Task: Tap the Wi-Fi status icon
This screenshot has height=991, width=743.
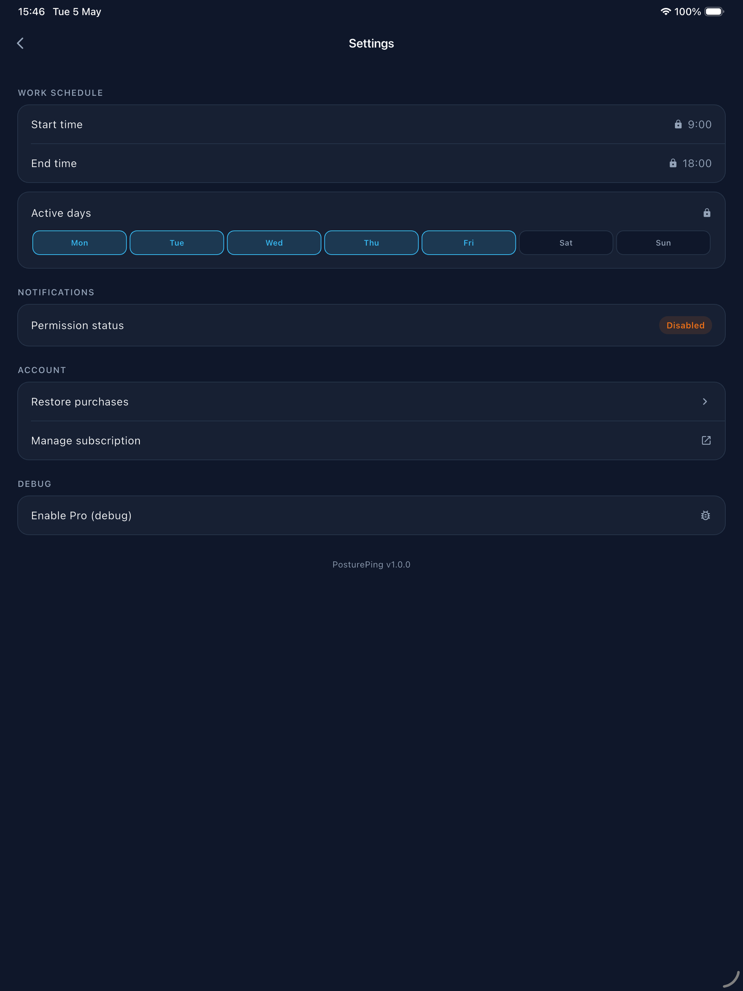Action: click(x=665, y=12)
